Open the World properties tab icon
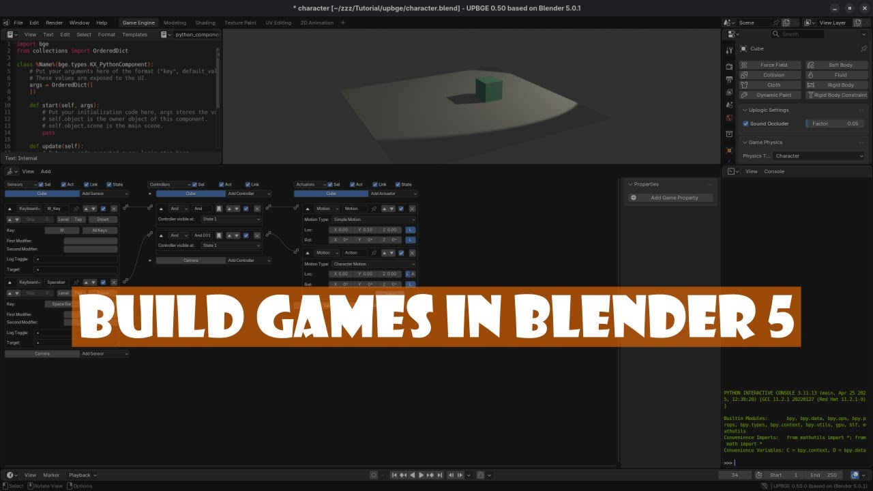The height and width of the screenshot is (491, 873). (x=729, y=118)
